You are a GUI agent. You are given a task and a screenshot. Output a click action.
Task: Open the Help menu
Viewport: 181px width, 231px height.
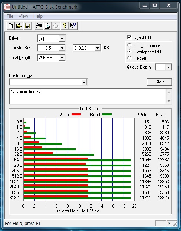38,16
